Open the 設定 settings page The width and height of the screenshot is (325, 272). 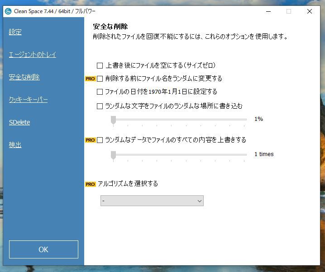(15, 32)
